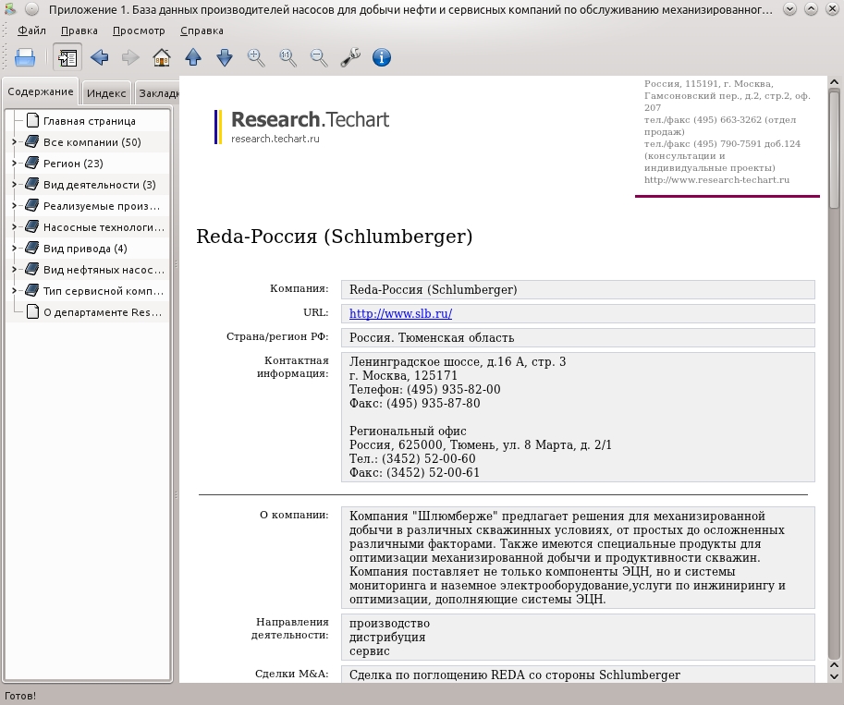Expand the "Все компании (50)" tree node
Screen dimensions: 844x705
[15, 142]
